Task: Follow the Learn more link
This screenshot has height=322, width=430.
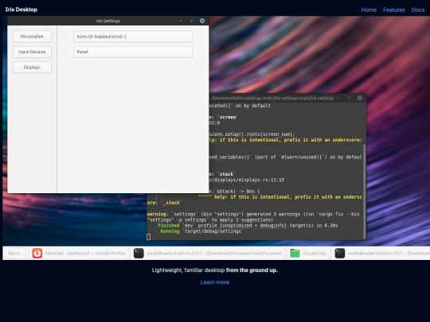Action: pyautogui.click(x=215, y=282)
